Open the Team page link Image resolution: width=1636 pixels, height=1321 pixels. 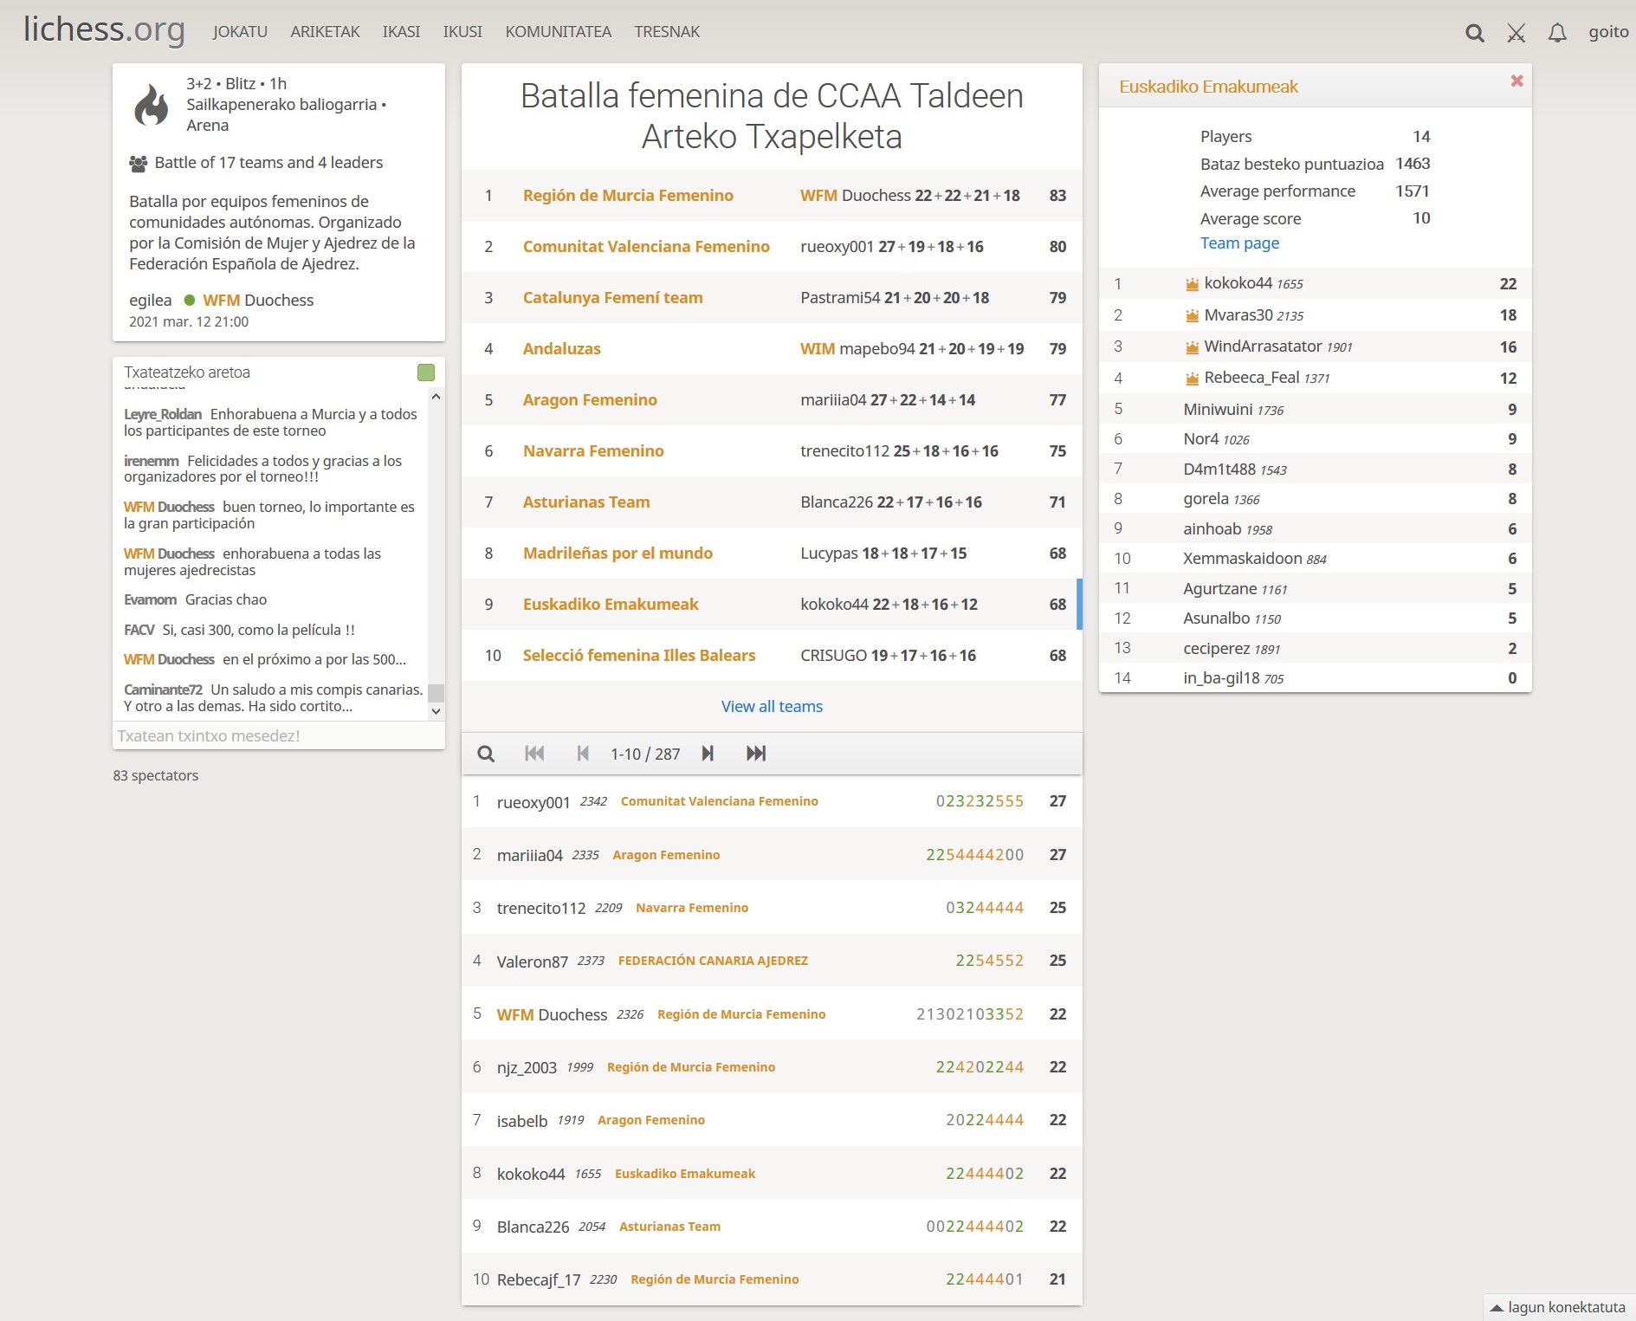(1239, 243)
